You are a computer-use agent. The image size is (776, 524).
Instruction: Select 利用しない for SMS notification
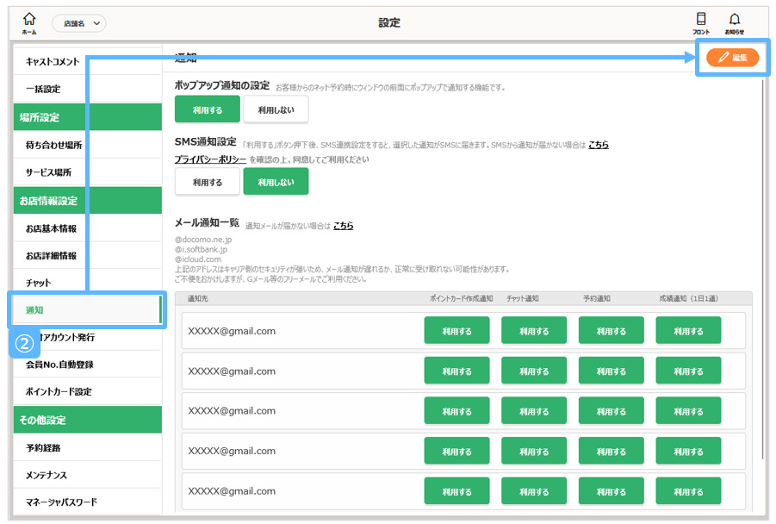(x=276, y=182)
